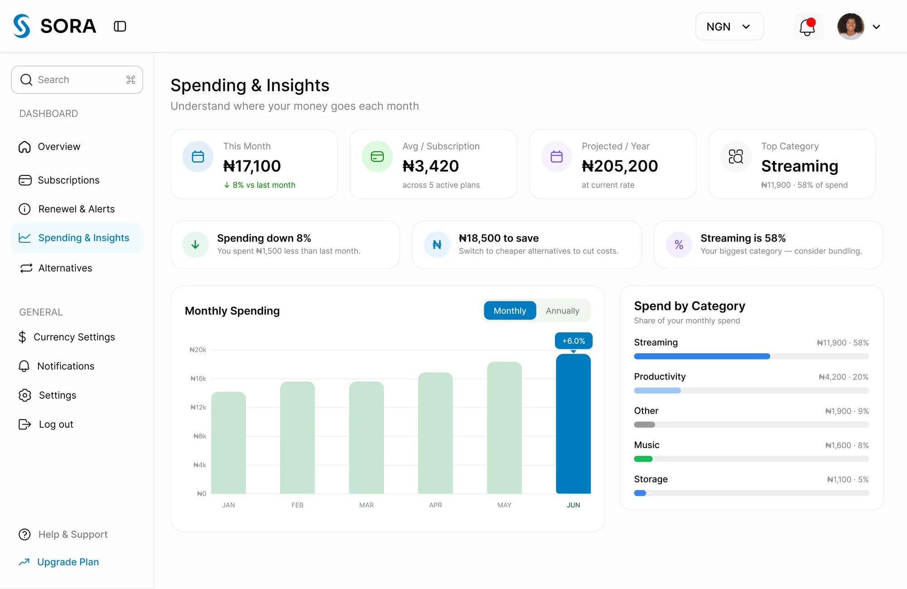Click the Projected / Year calendar icon
Image resolution: width=907 pixels, height=589 pixels.
557,157
